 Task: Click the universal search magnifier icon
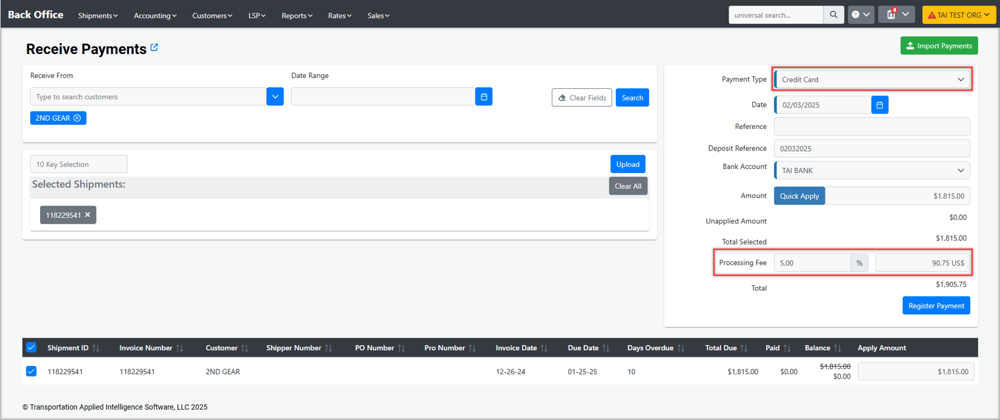(x=833, y=15)
